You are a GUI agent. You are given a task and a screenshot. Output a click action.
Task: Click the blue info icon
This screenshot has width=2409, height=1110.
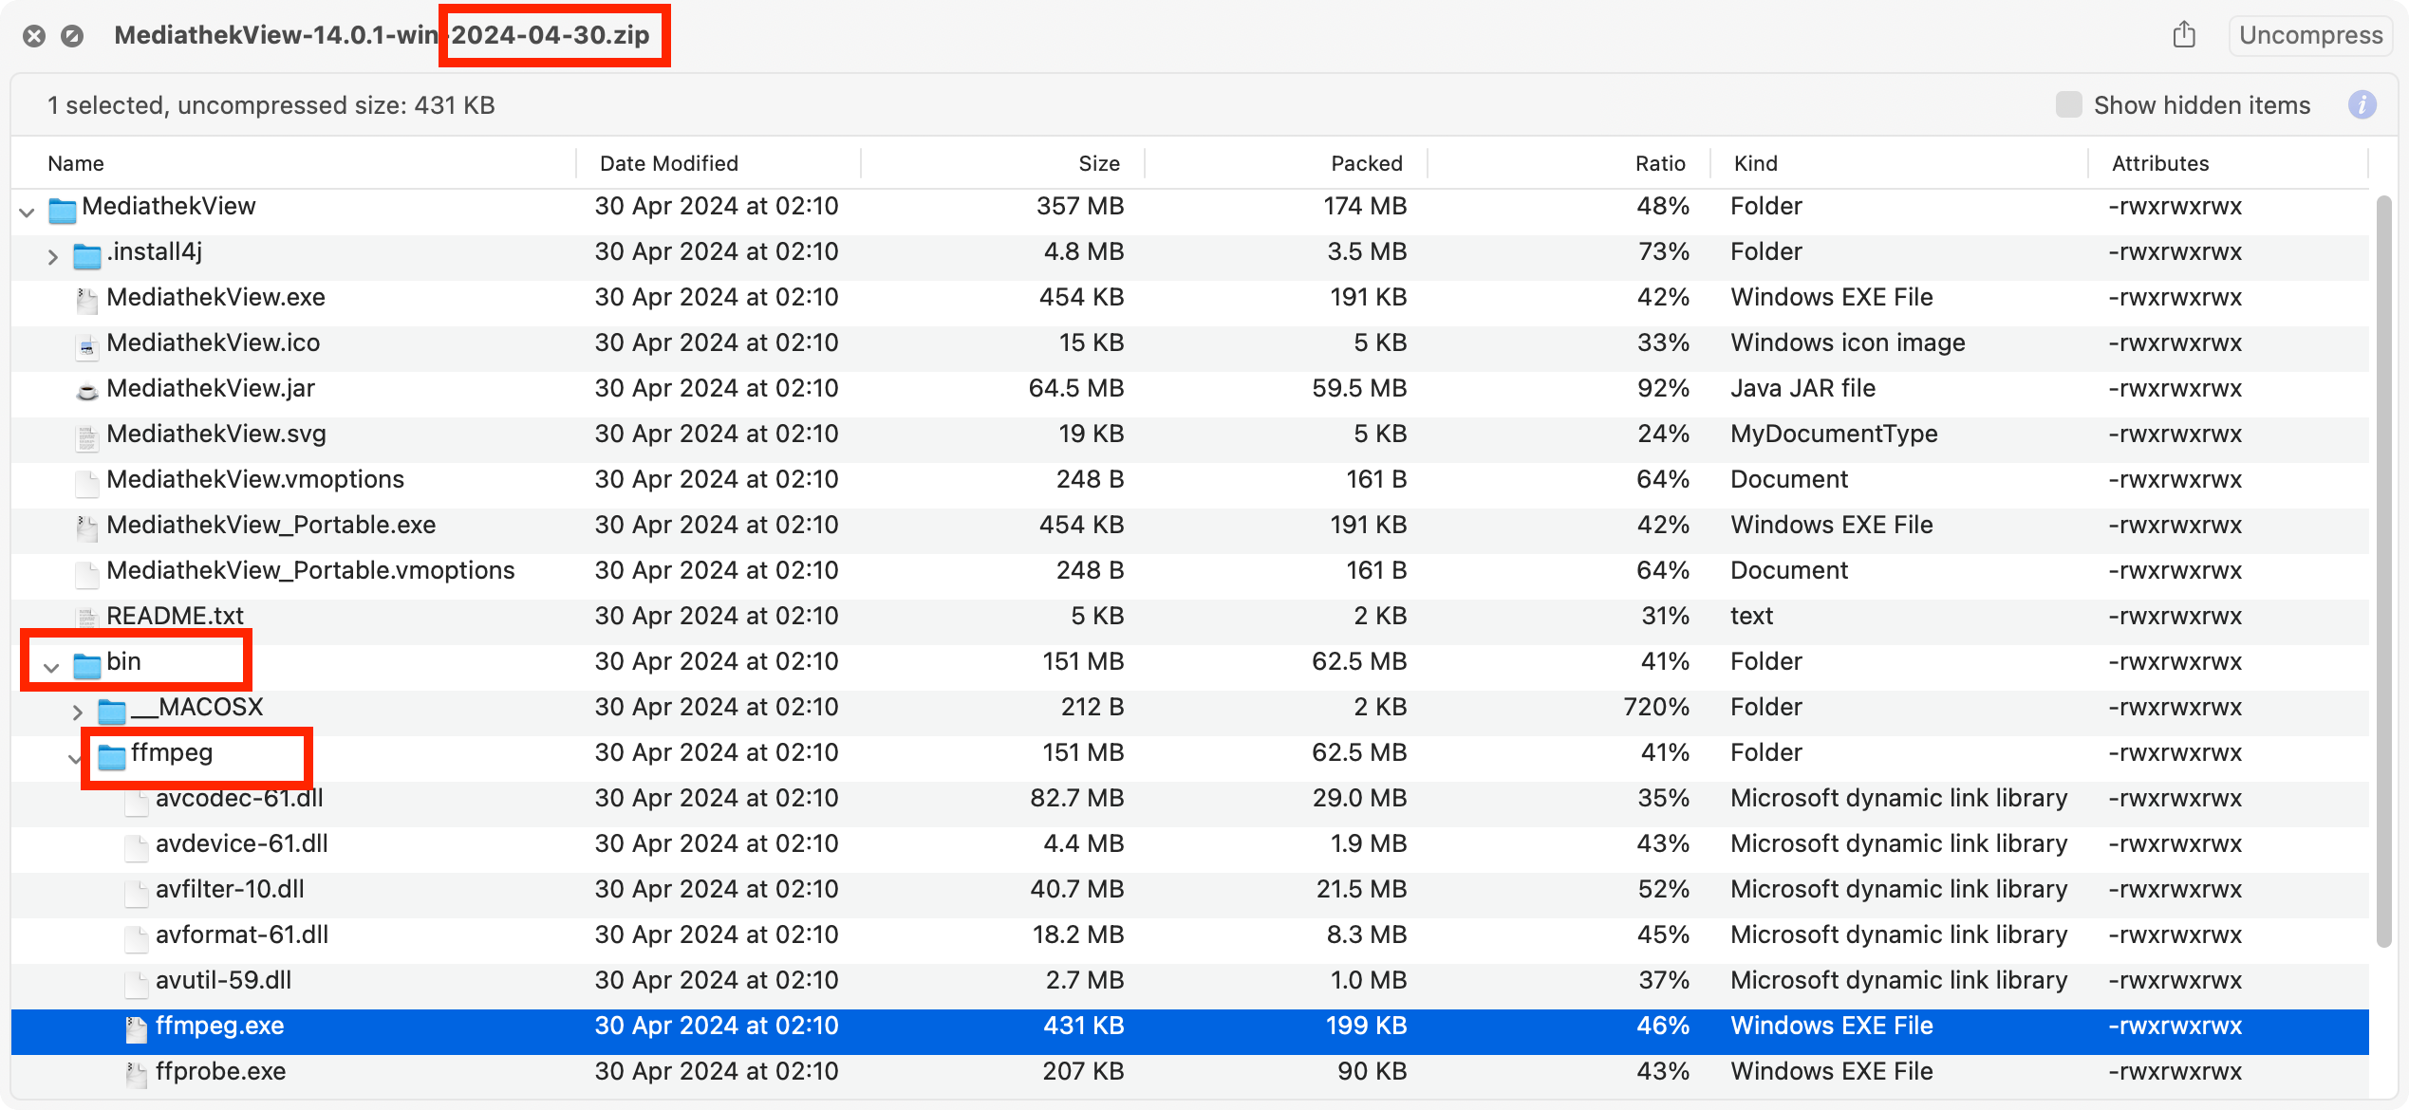(2362, 105)
